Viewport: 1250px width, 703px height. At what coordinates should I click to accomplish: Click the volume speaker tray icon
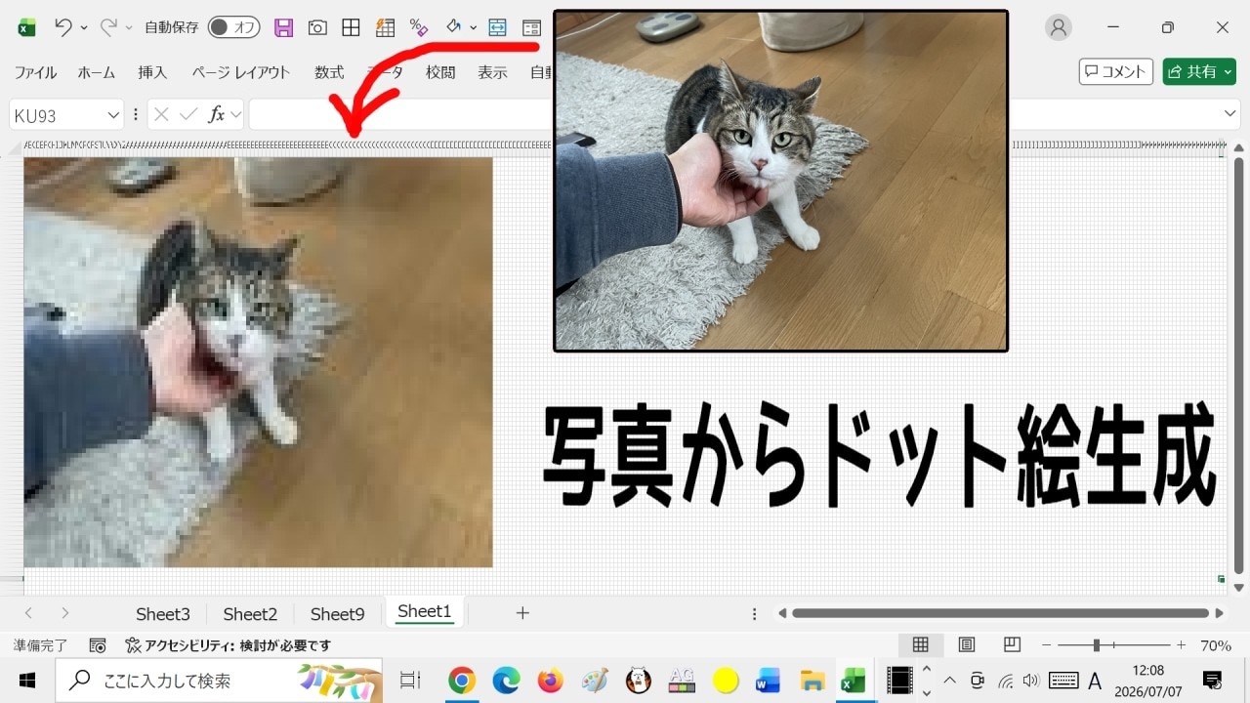1030,681
